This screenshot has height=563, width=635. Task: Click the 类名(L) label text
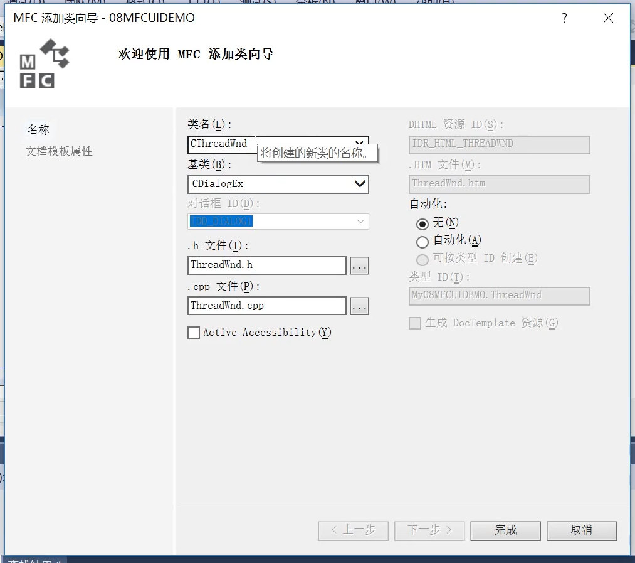click(x=209, y=124)
